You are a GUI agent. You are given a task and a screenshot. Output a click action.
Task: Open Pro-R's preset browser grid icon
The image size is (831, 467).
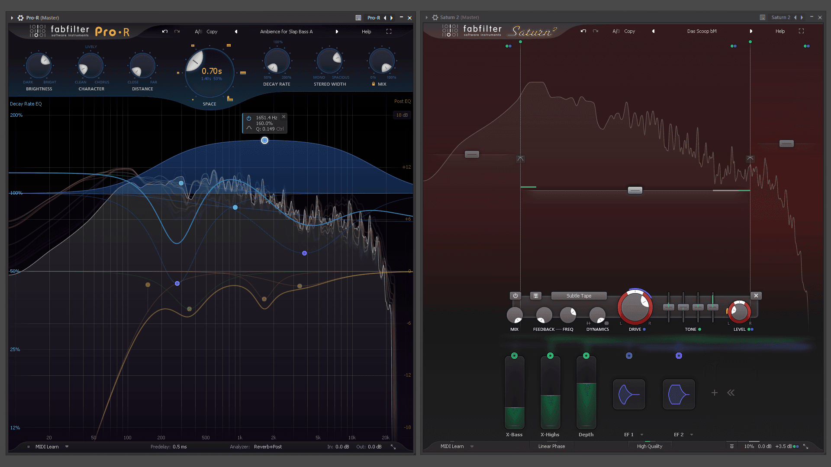358,17
